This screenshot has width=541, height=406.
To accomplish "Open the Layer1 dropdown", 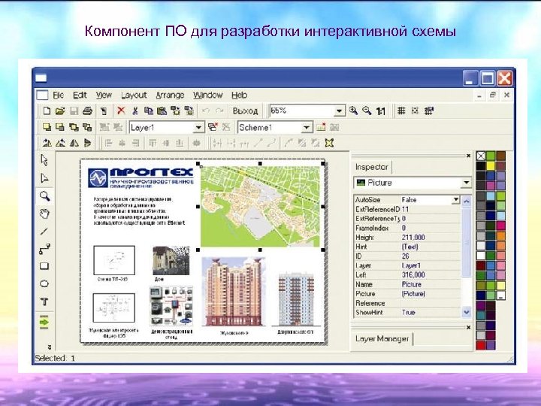I will pos(198,128).
